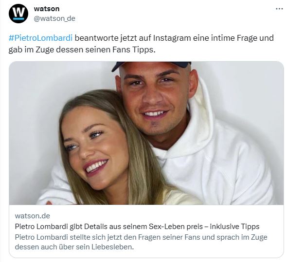Screen dimensions: 286x262
Task: Click second tweet line mentioning Fans Tipps
Action: (x=82, y=49)
